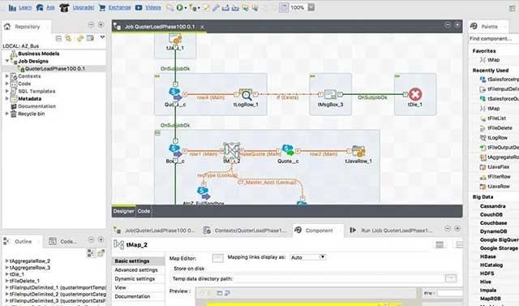Open the Videos link
Screen dimensions: 519x306
point(153,7)
